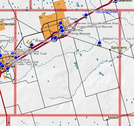Viewport: 134px width, 126px height.
Task: Click the Midland County label
Action: click(x=46, y=41)
